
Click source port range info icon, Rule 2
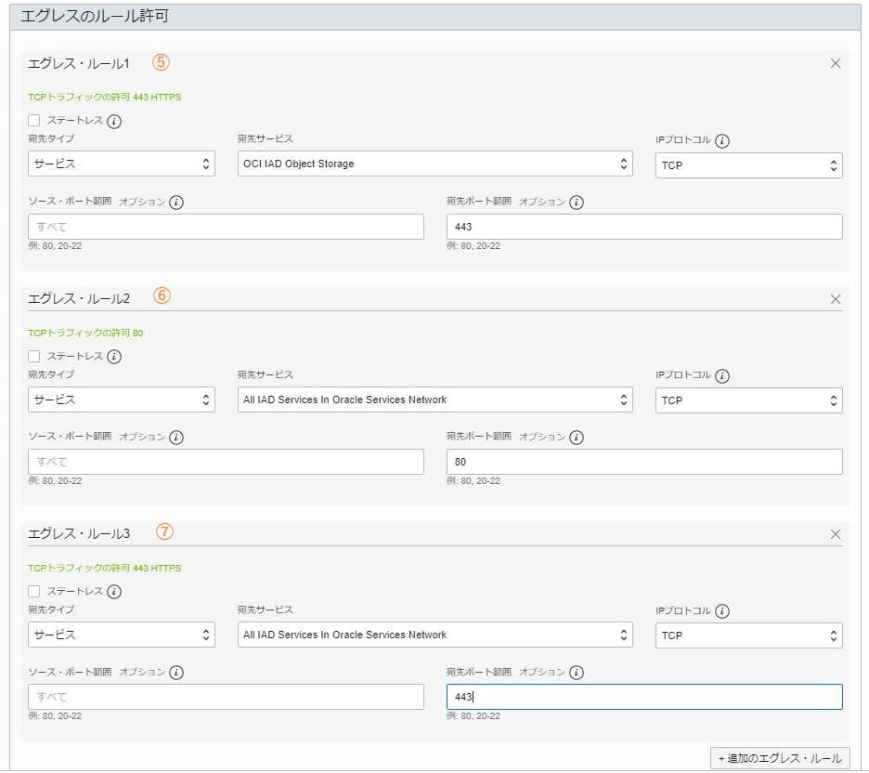[176, 438]
